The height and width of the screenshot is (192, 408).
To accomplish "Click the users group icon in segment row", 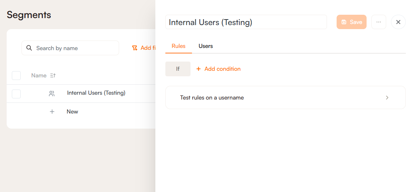I will pyautogui.click(x=52, y=94).
